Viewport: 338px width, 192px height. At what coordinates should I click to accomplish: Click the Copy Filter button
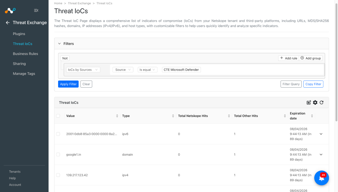(313, 84)
